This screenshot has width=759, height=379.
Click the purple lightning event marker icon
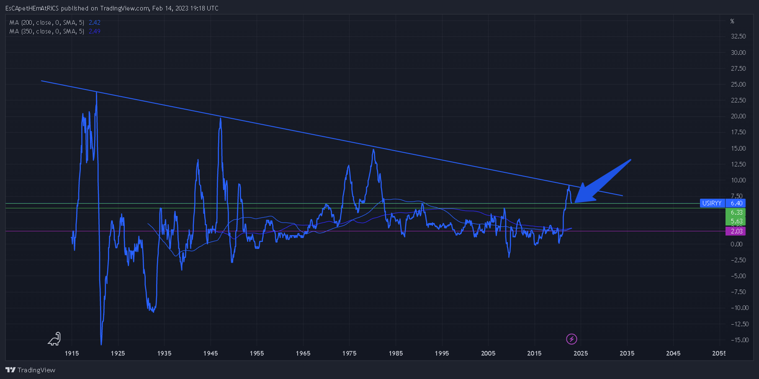pos(571,339)
